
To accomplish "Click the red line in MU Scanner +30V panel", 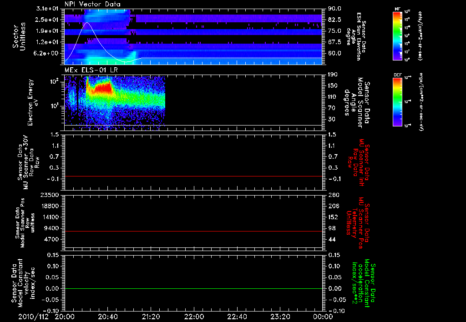I will pos(193,176).
